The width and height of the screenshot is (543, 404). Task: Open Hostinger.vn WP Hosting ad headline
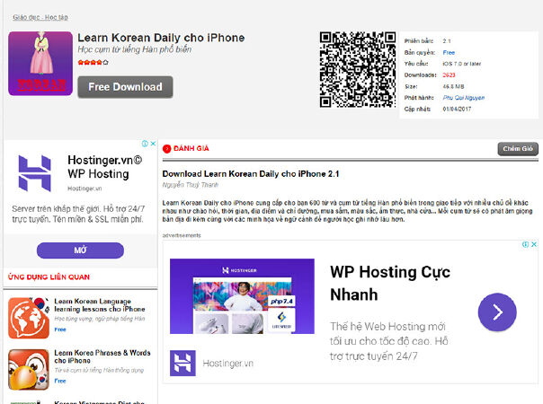point(104,167)
